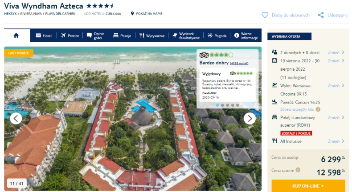Click the info icon beside Cena razem
Viewport: 352px width, 192px height.
pos(298,170)
